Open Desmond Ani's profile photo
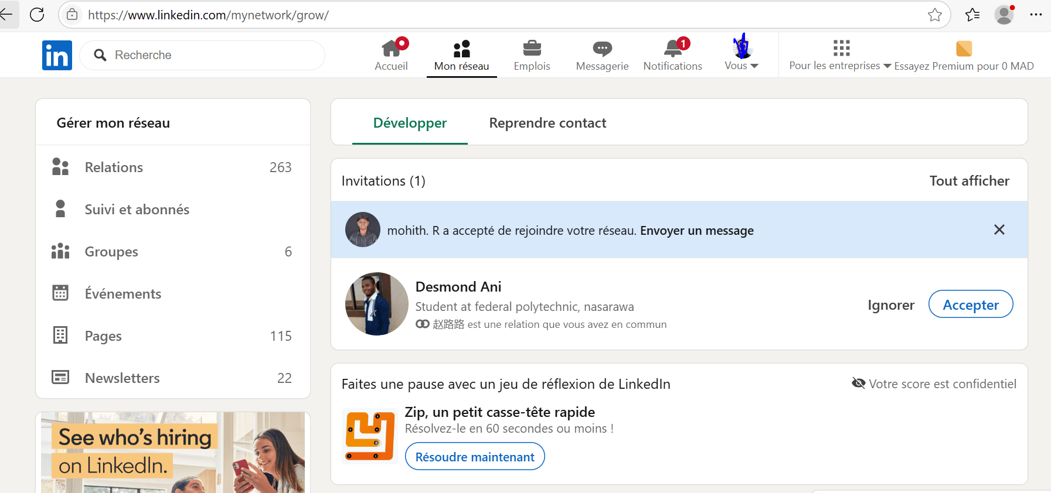 pyautogui.click(x=377, y=304)
